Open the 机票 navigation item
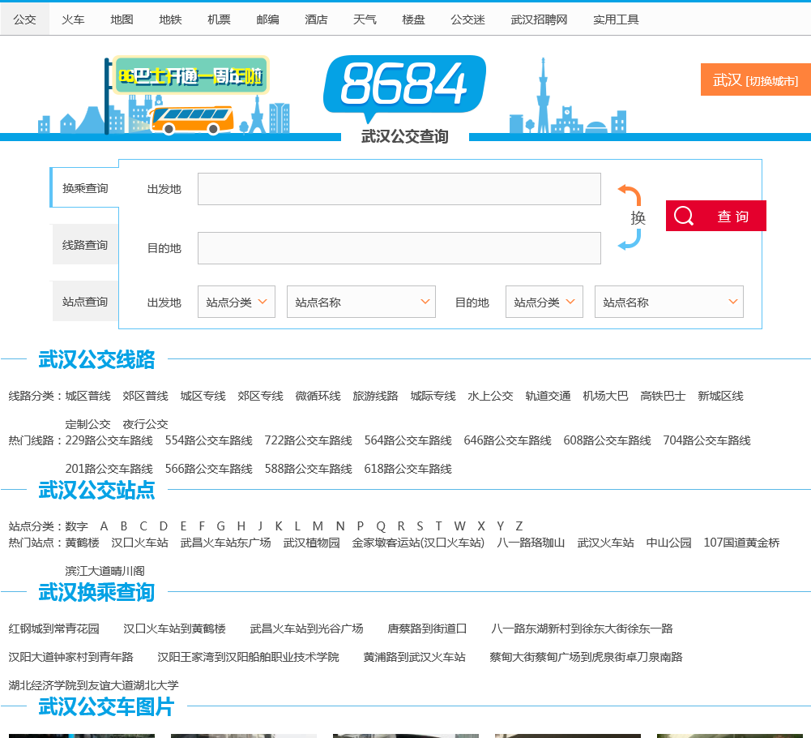Image resolution: width=811 pixels, height=738 pixels. click(219, 19)
